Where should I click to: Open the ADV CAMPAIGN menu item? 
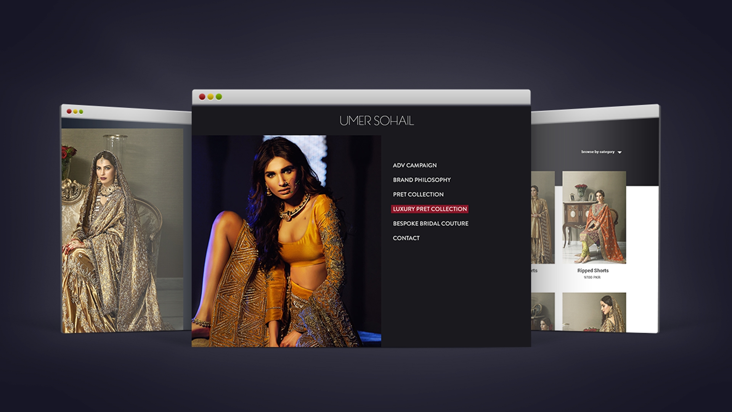tap(414, 165)
